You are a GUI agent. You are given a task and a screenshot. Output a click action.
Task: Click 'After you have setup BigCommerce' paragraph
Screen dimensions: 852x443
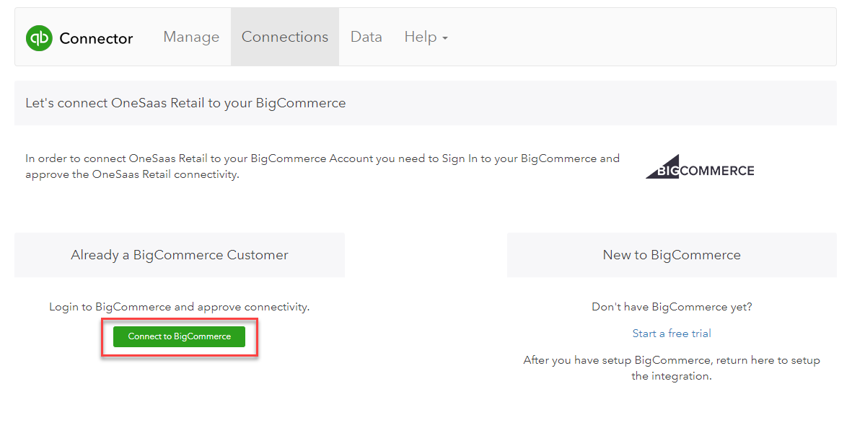point(672,368)
